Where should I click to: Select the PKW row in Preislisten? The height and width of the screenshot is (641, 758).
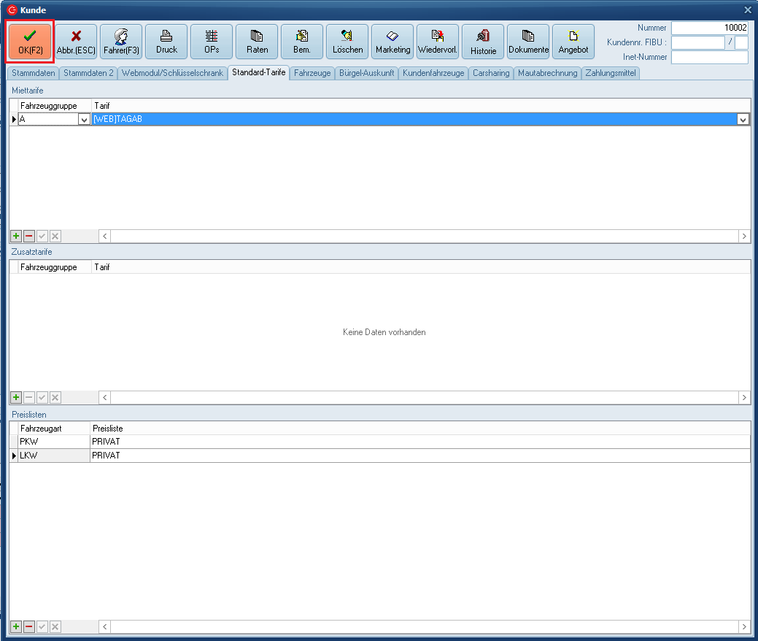point(55,441)
